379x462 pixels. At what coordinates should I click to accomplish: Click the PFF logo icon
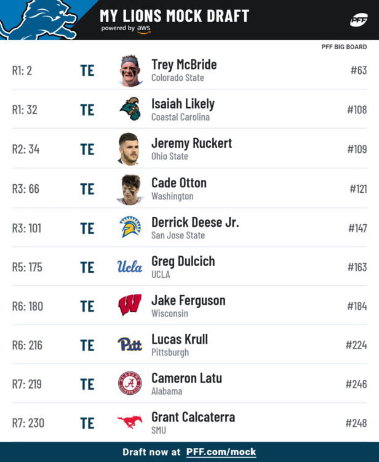(x=359, y=20)
